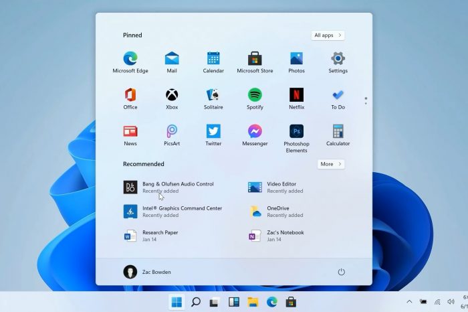Start the Solitaire game
The width and height of the screenshot is (468, 312).
213,98
